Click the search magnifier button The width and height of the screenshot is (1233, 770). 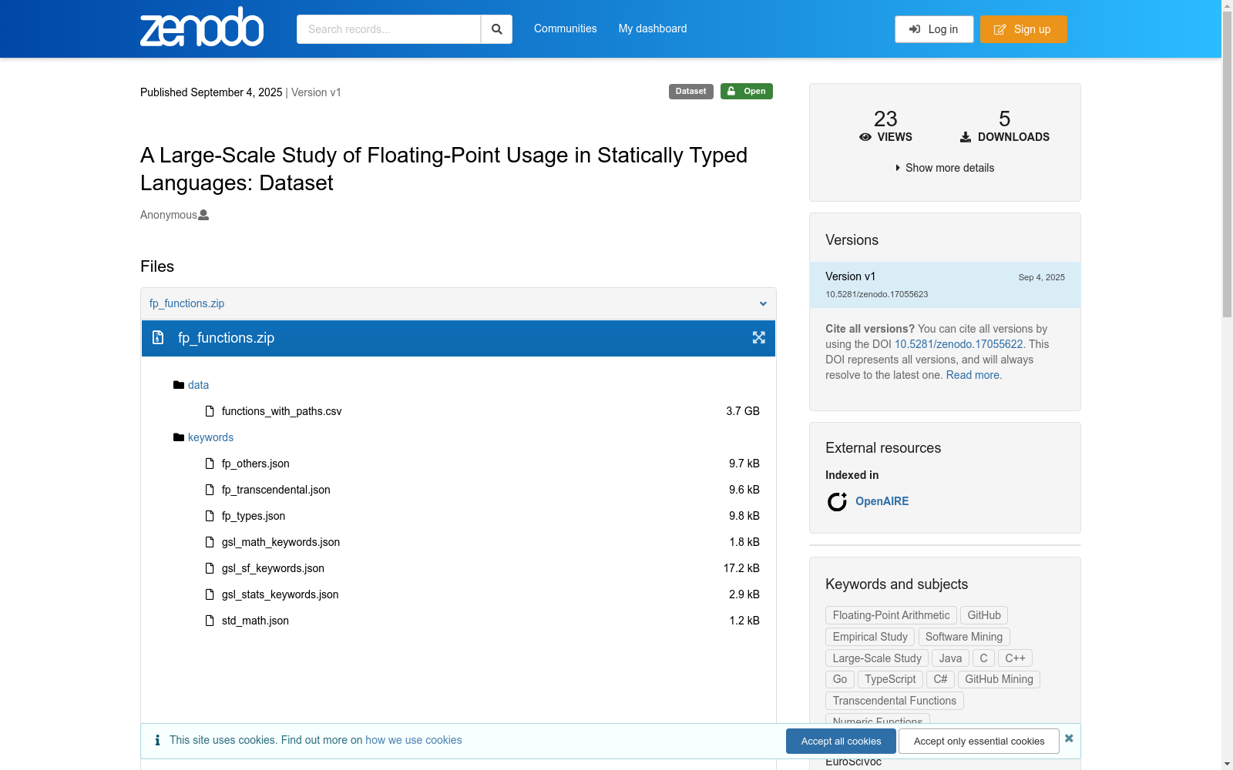pos(497,29)
